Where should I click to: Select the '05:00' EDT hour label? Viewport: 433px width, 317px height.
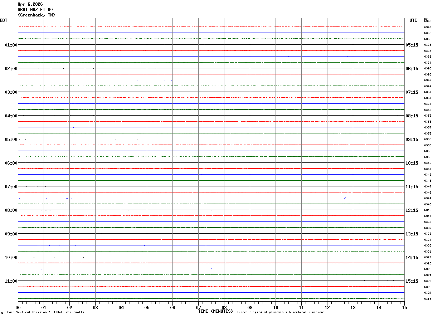(x=11, y=140)
